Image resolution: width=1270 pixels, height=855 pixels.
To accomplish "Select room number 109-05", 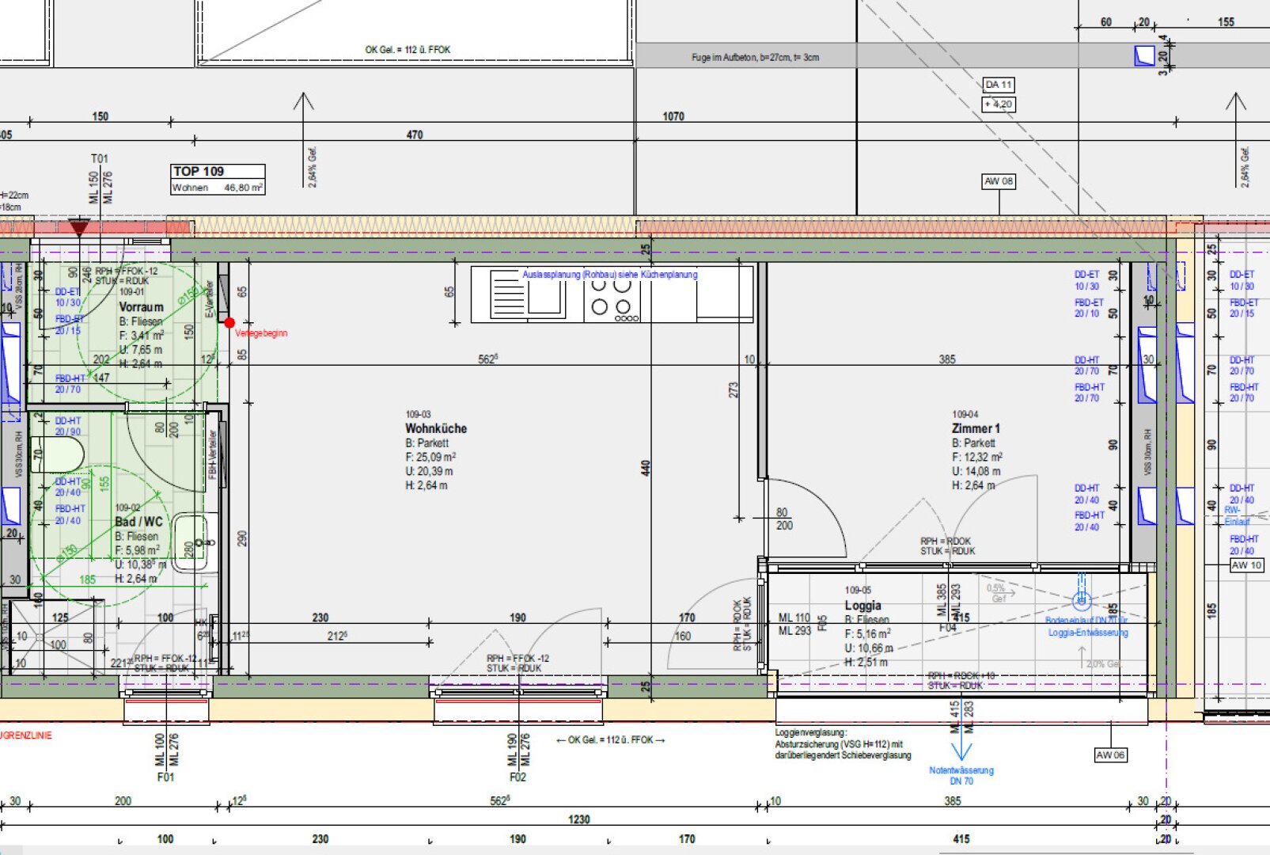I will (858, 590).
